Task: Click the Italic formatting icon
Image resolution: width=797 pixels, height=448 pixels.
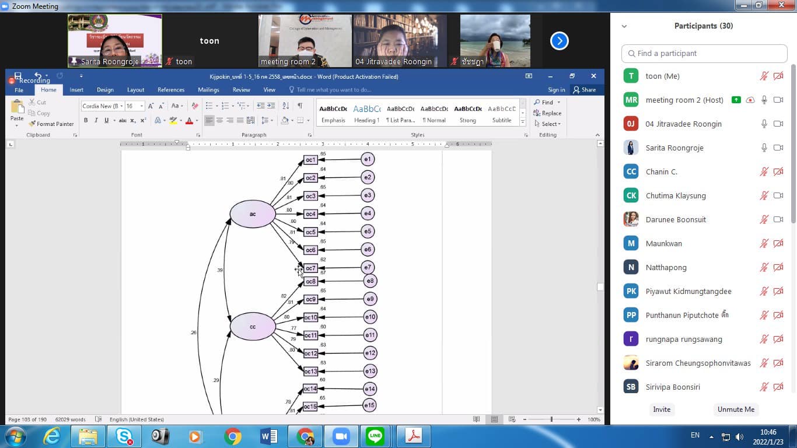Action: pyautogui.click(x=96, y=120)
